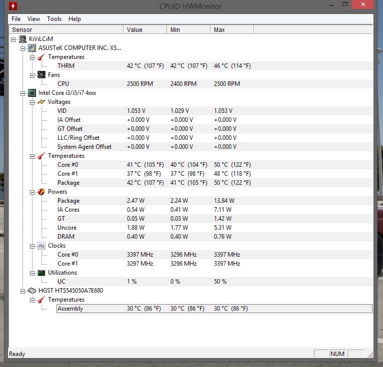
Task: Select the VID voltage row
Action: pyautogui.click(x=214, y=111)
